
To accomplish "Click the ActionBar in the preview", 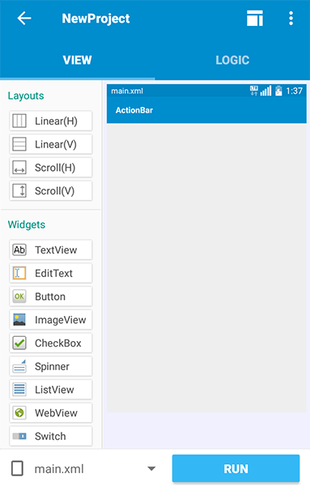I will (206, 110).
